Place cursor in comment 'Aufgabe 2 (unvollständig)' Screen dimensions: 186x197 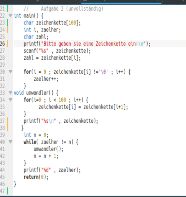pyautogui.click(x=72, y=9)
